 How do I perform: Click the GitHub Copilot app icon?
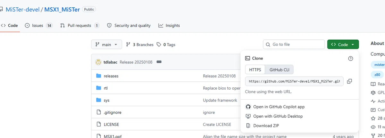[248, 107]
